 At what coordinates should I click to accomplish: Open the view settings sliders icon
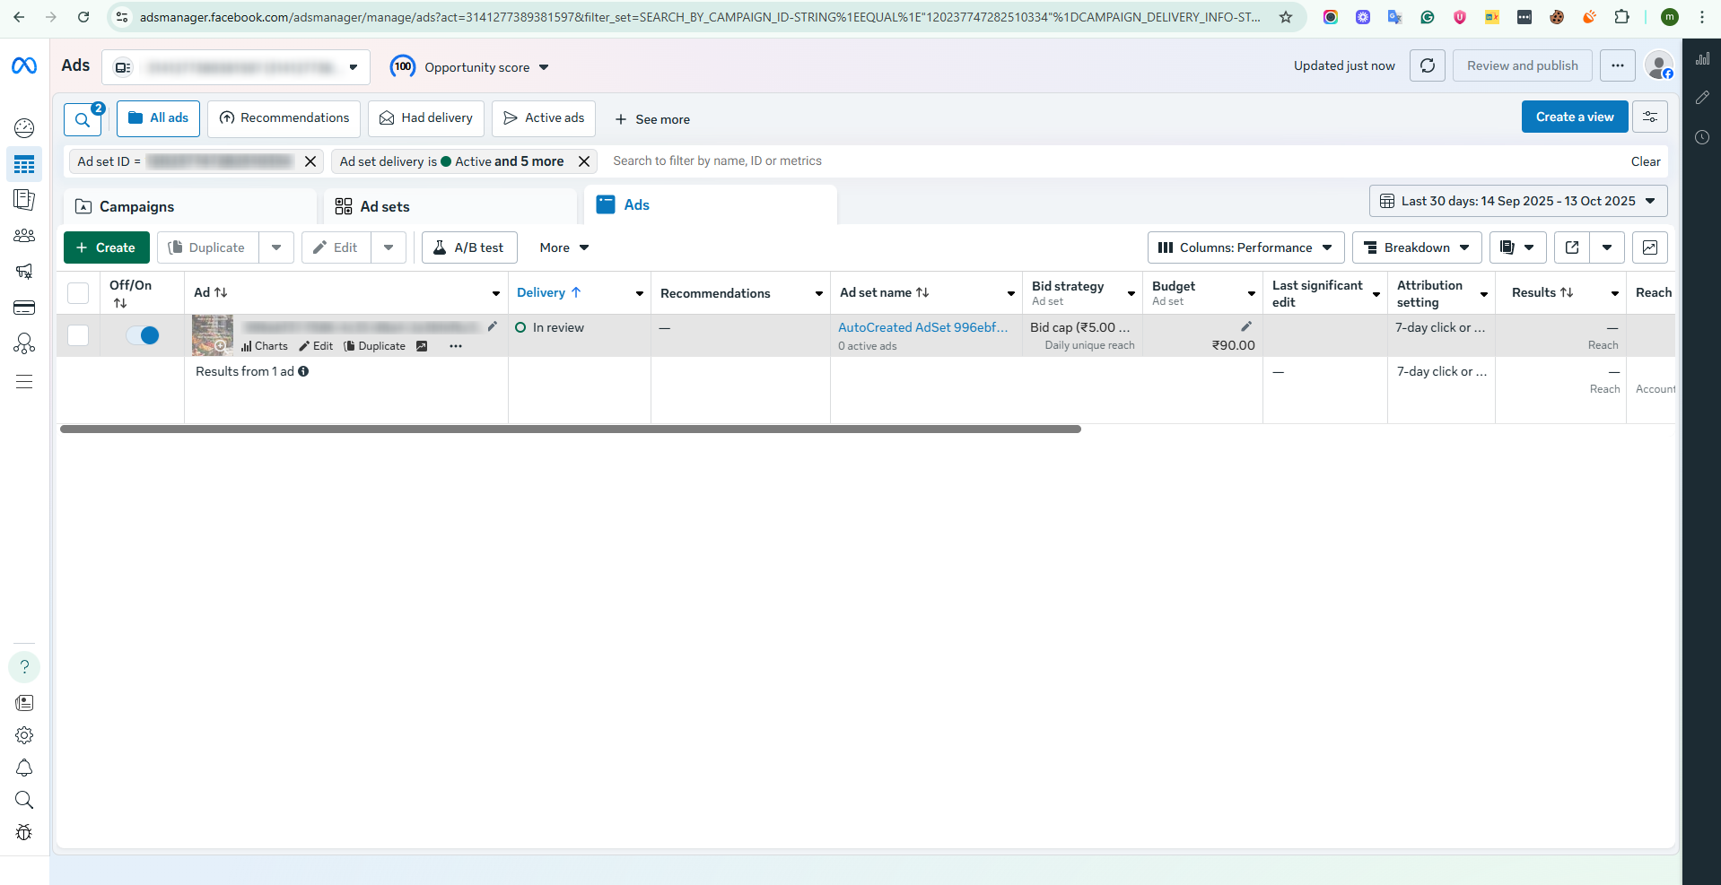coord(1649,117)
